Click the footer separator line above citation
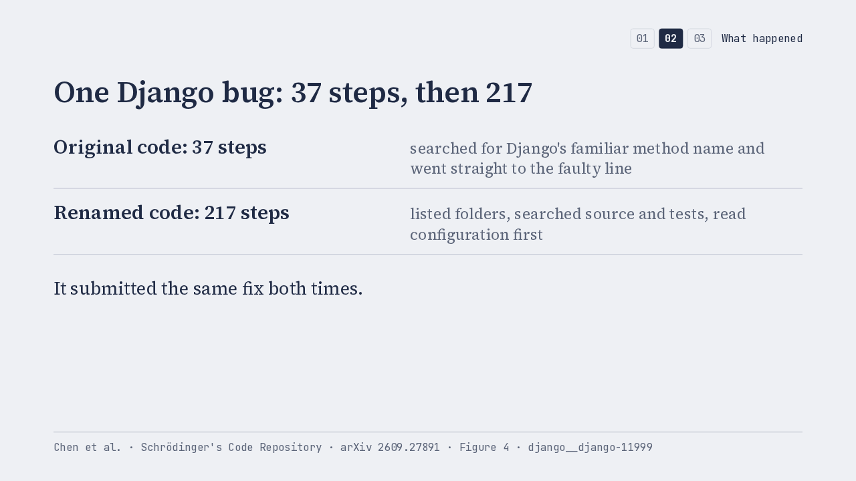 click(x=428, y=432)
